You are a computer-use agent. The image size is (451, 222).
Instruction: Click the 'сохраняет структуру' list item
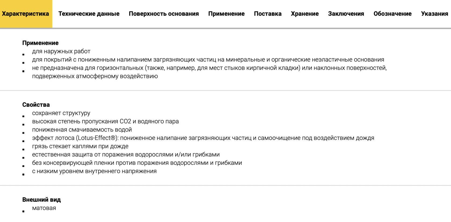coord(61,113)
